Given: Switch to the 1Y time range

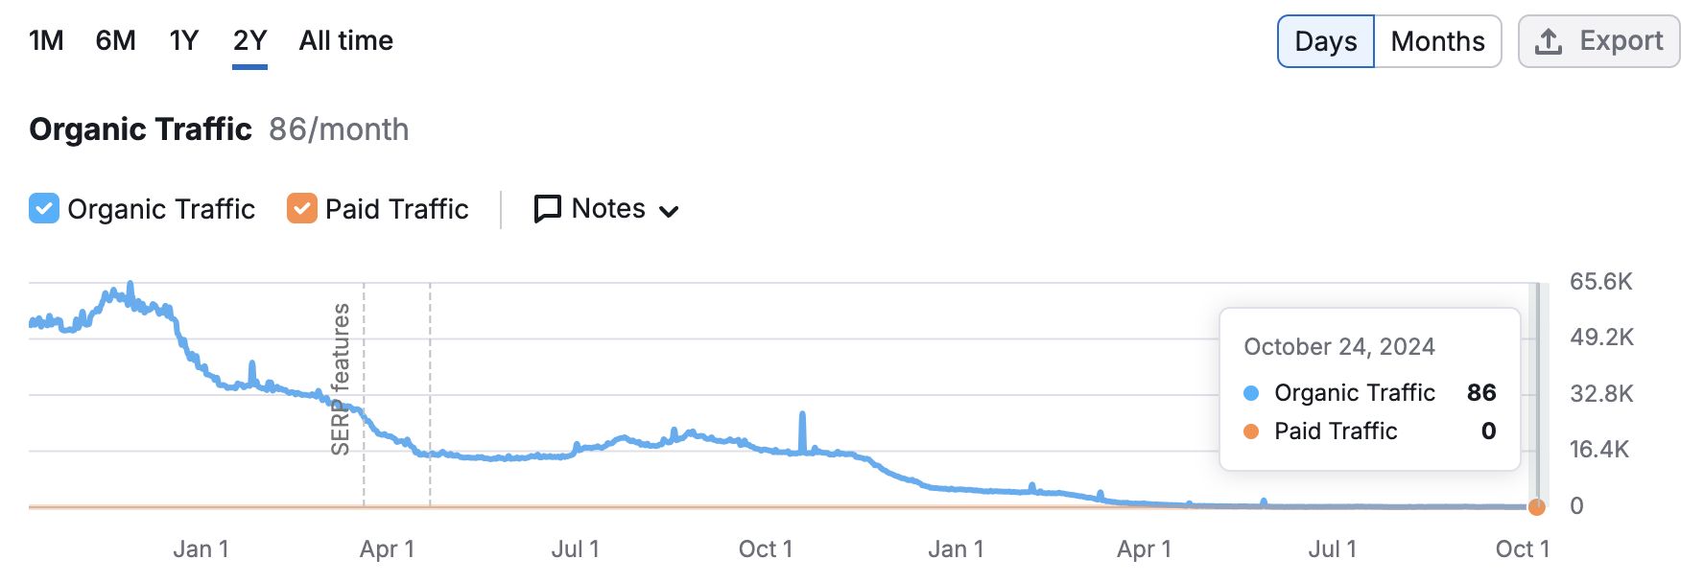Looking at the screenshot, I should click(183, 40).
